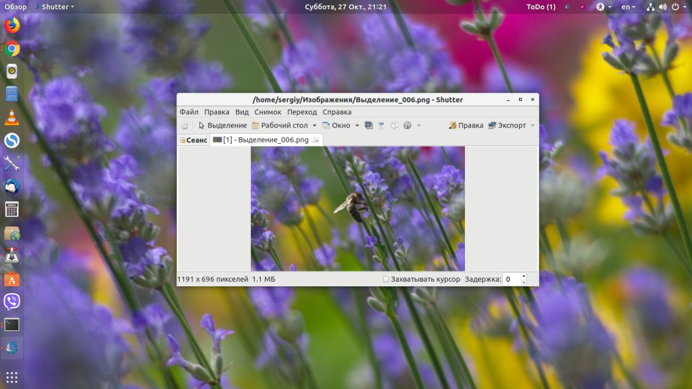The height and width of the screenshot is (389, 692).
Task: Start a Выделение selection capture
Action: click(222, 126)
